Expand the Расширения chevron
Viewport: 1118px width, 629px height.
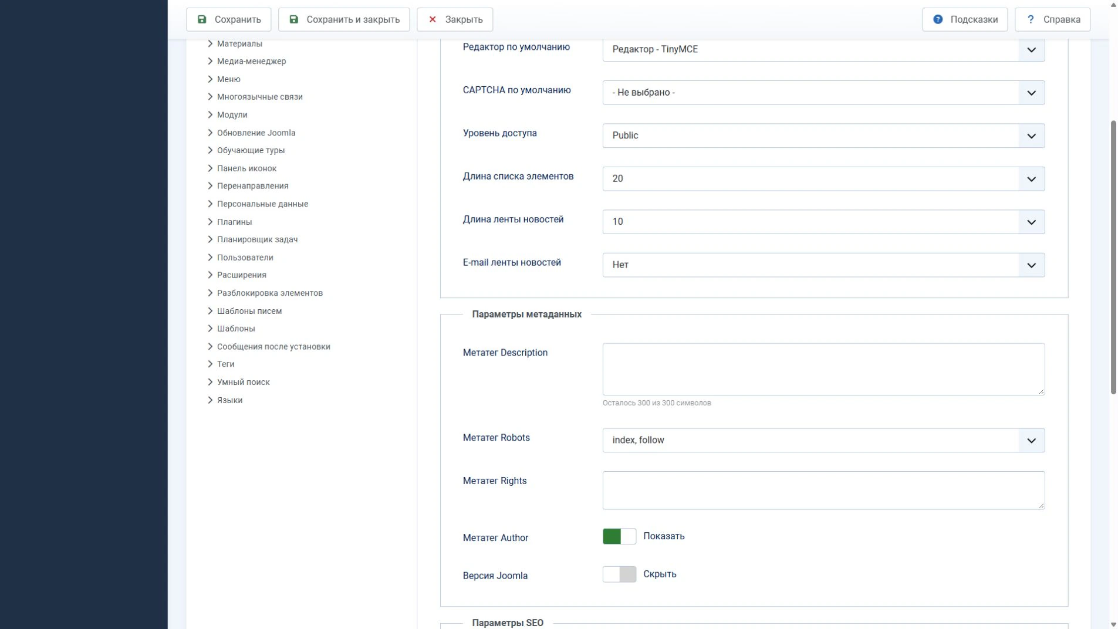(210, 275)
